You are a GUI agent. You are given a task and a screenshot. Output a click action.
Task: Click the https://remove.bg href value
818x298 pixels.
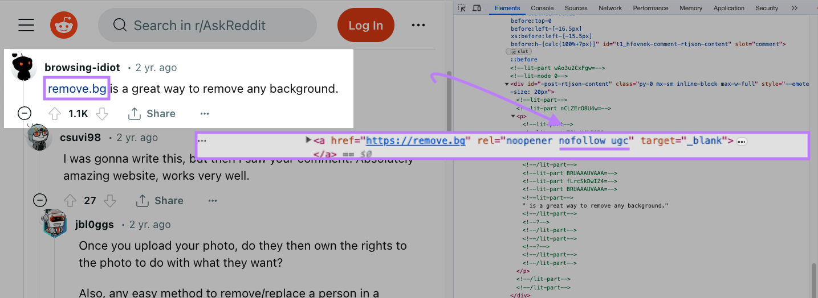click(416, 140)
